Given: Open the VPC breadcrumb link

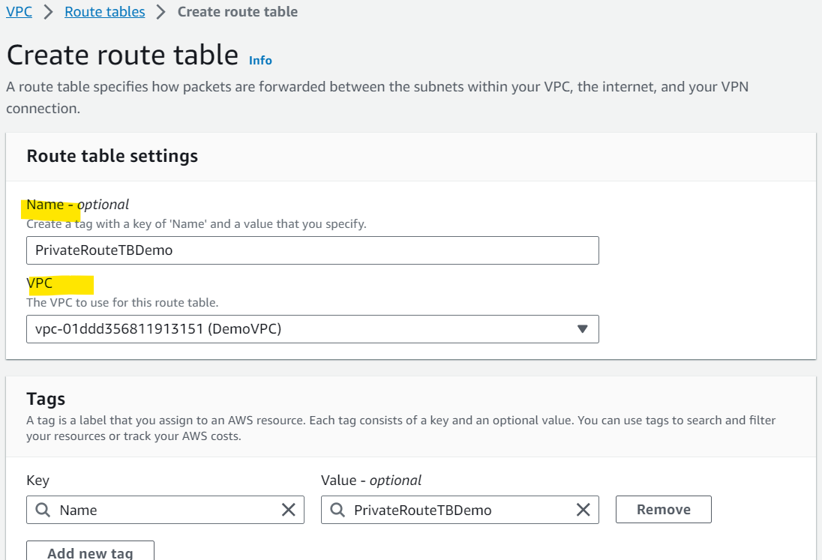Looking at the screenshot, I should (x=19, y=11).
